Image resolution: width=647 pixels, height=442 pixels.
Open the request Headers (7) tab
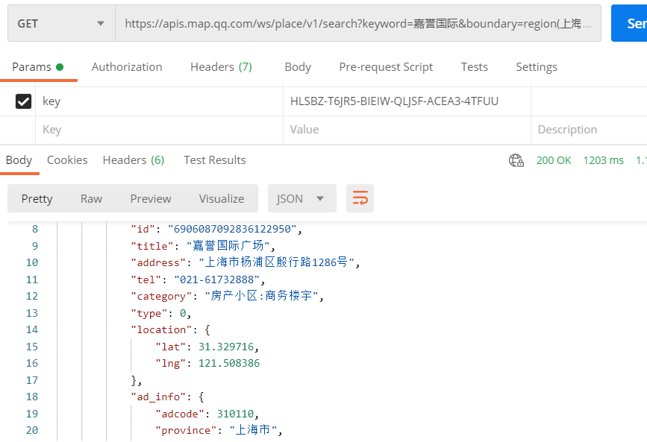click(221, 67)
